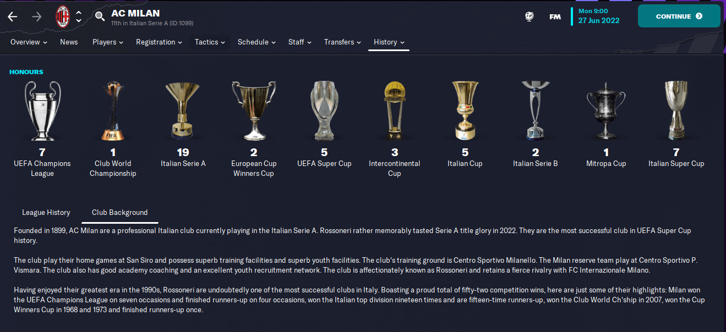Click the 'Club World Championship' honour label

113,168
